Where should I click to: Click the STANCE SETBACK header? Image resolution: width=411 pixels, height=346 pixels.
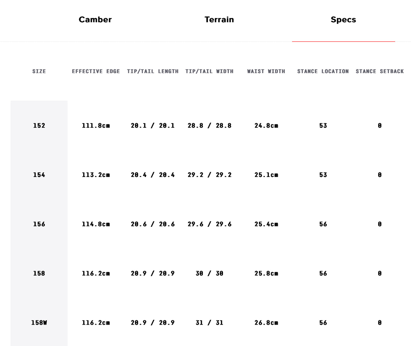[380, 71]
